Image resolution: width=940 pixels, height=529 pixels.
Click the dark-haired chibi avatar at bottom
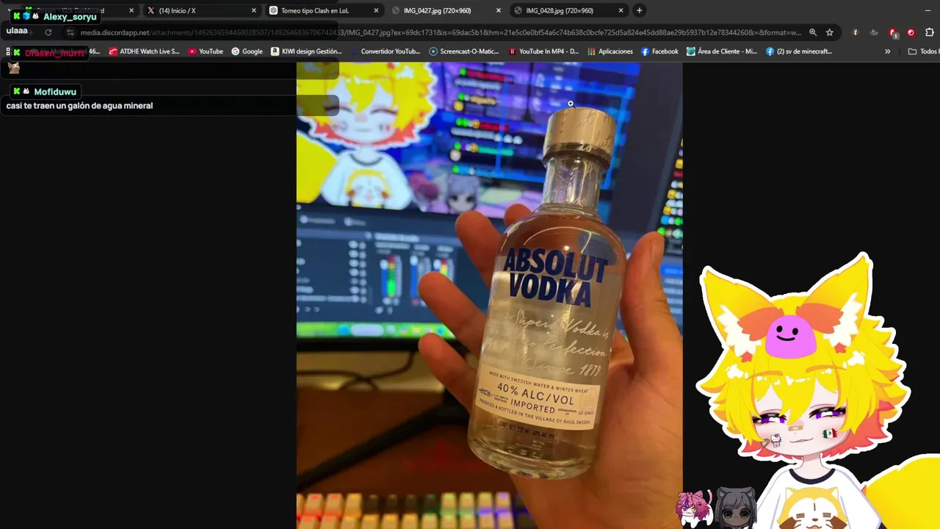pos(735,507)
